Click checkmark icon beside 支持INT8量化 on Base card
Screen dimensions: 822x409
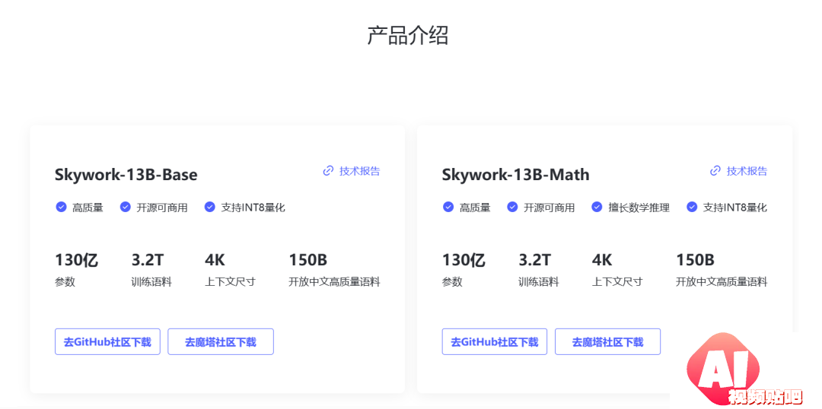click(x=210, y=207)
